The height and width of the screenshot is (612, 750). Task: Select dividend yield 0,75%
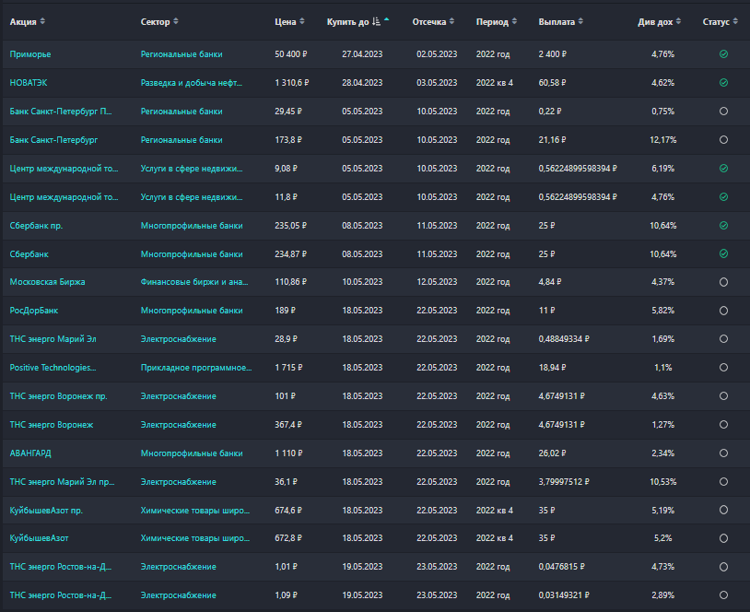click(663, 111)
